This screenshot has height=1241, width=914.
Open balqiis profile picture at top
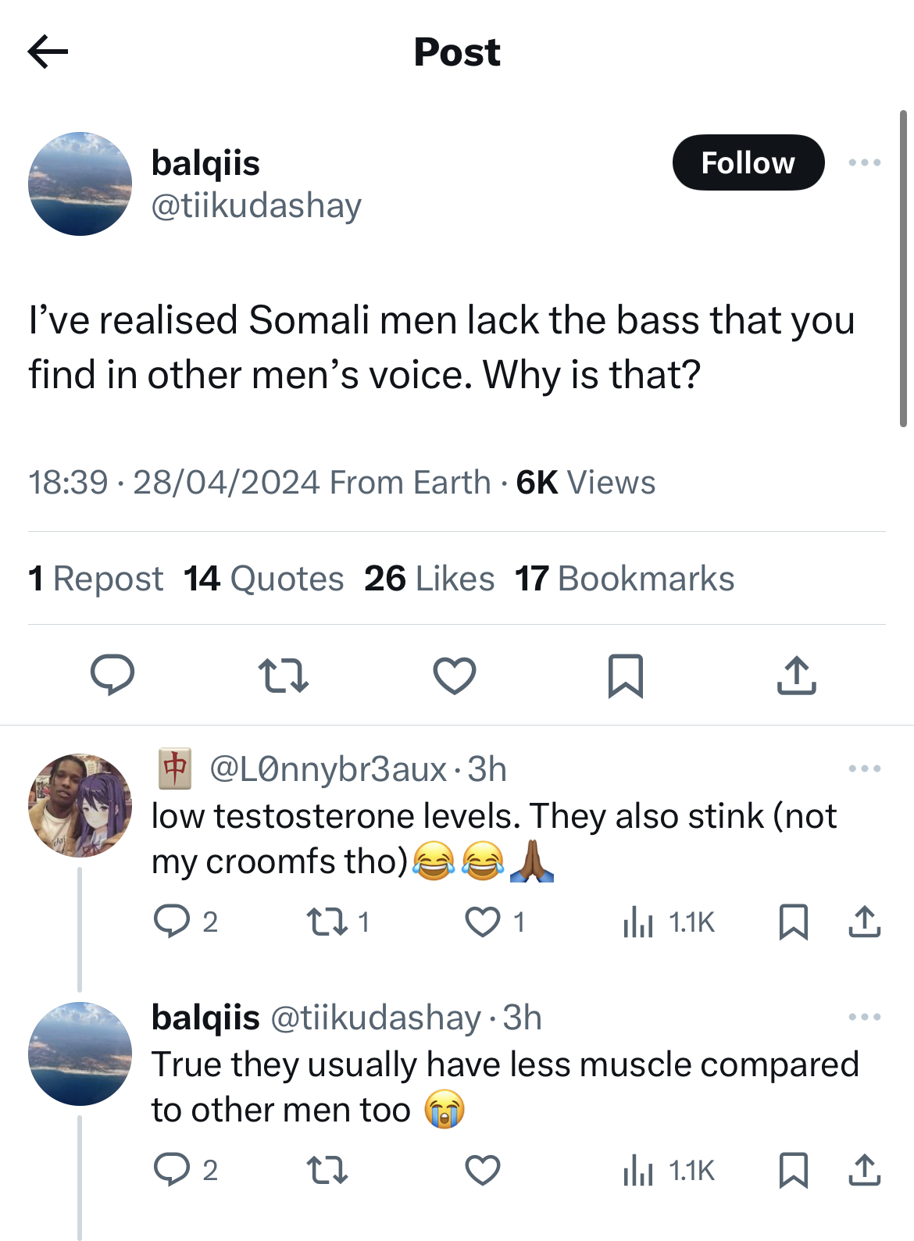[x=80, y=184]
